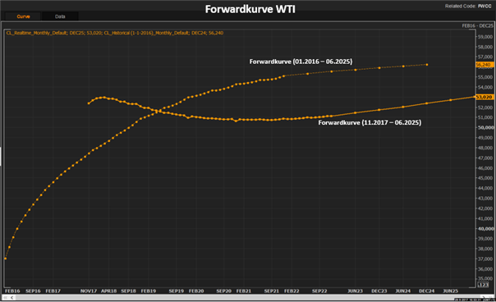This screenshot has width=496, height=302.
Task: Click the 50,000 y-axis label
Action: (485, 127)
